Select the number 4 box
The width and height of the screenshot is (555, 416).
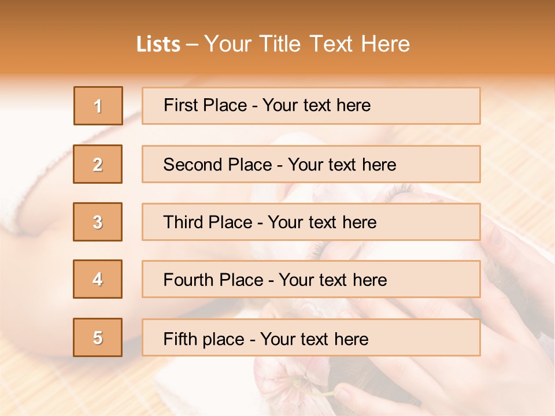click(x=98, y=279)
